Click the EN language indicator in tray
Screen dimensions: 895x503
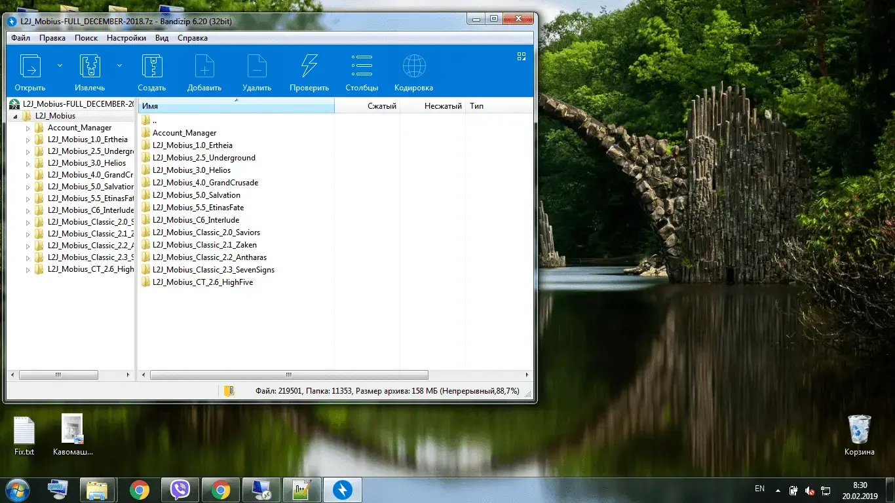click(x=759, y=489)
